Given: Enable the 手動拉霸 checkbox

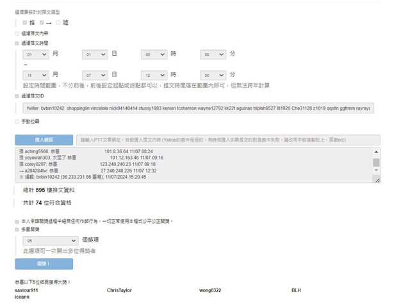Looking at the screenshot, I should 17,120.
